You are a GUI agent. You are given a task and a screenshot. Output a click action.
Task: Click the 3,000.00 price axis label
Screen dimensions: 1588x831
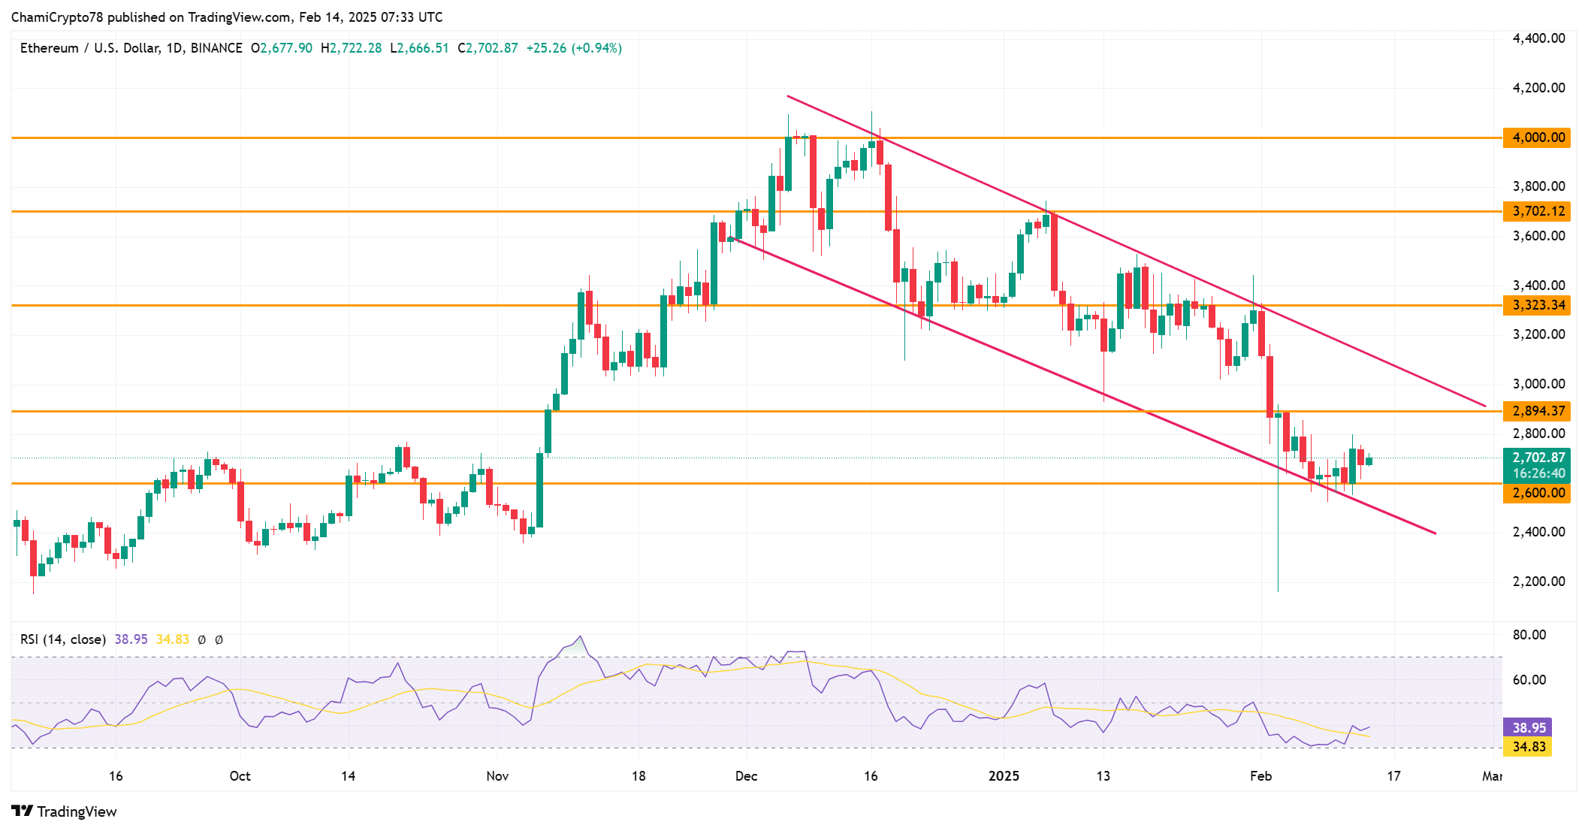[1538, 384]
